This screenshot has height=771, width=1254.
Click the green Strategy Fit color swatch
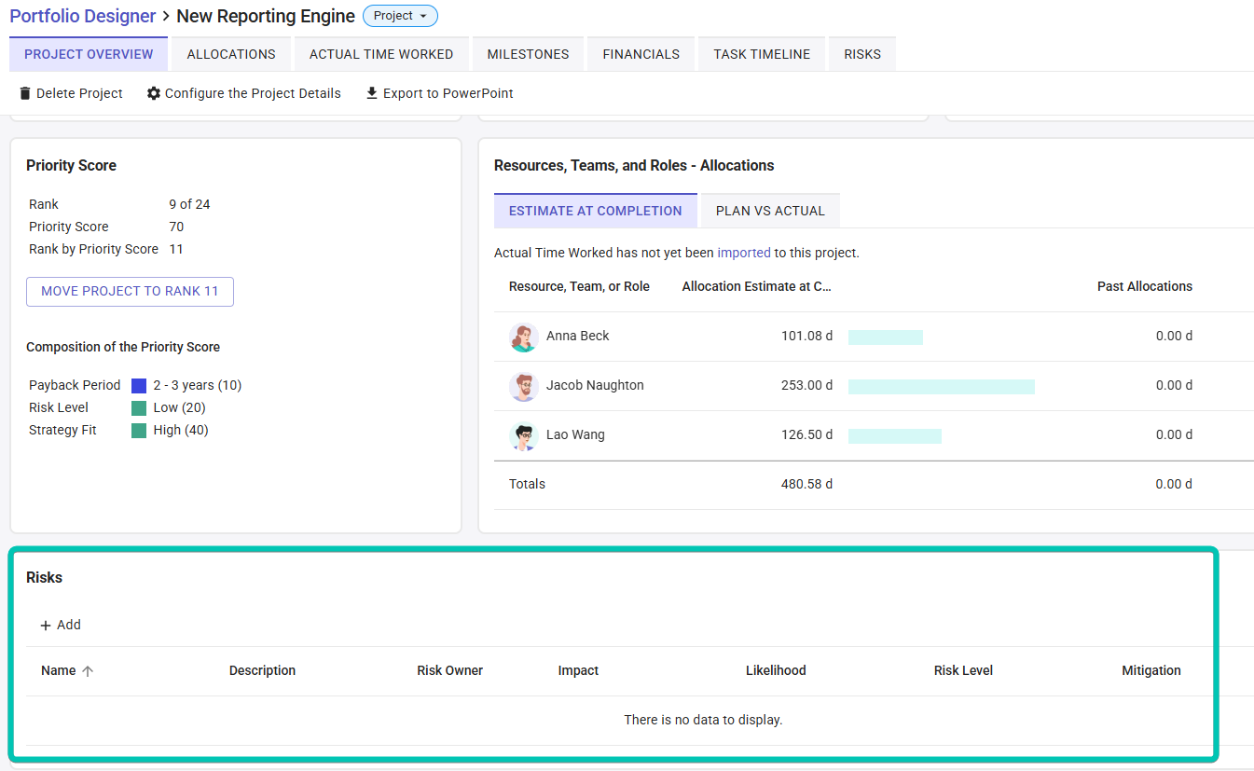[x=139, y=431]
